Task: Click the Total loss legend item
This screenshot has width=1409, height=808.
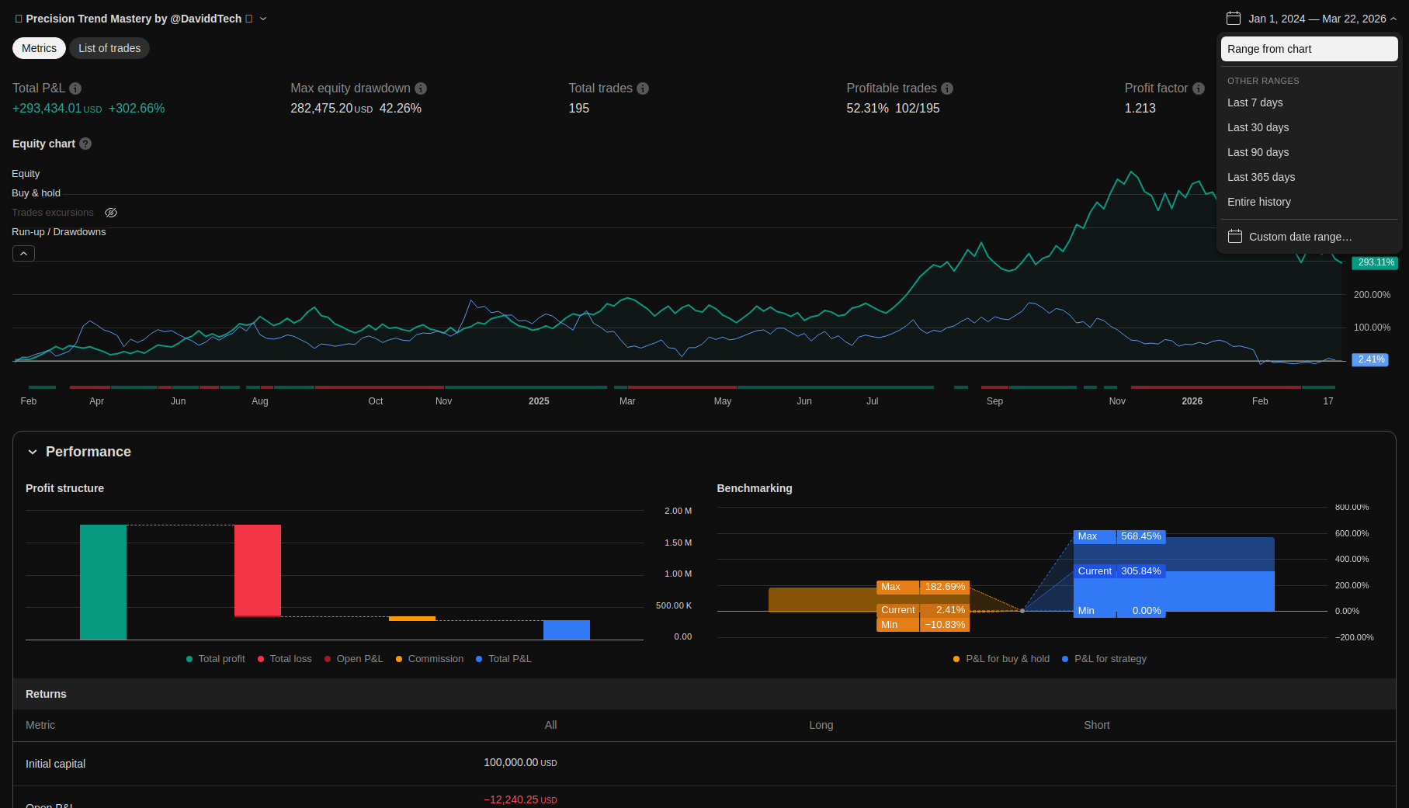Action: 284,659
